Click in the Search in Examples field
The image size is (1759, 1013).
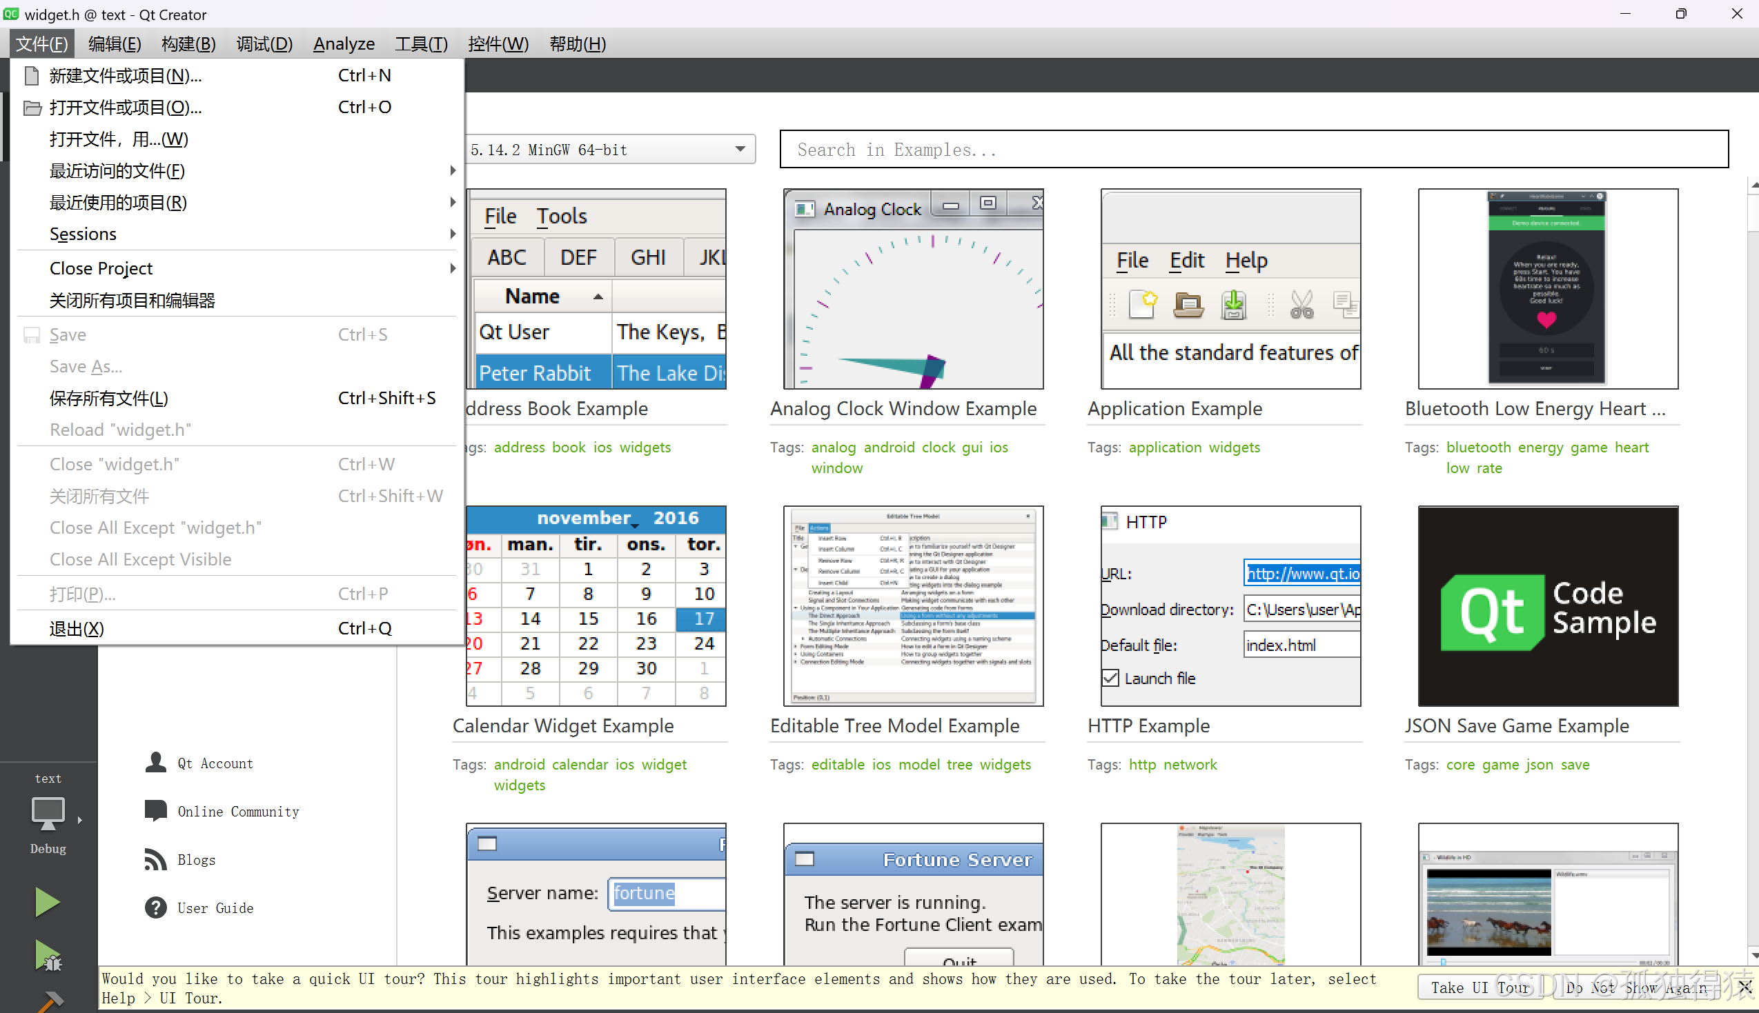pos(1253,150)
